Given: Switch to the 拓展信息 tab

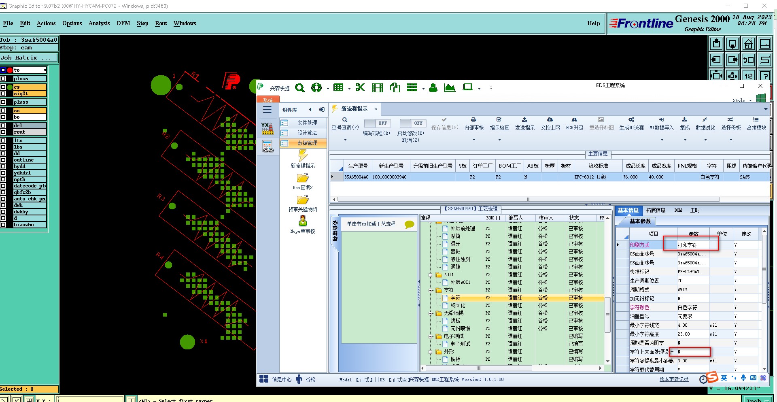Looking at the screenshot, I should [x=656, y=210].
